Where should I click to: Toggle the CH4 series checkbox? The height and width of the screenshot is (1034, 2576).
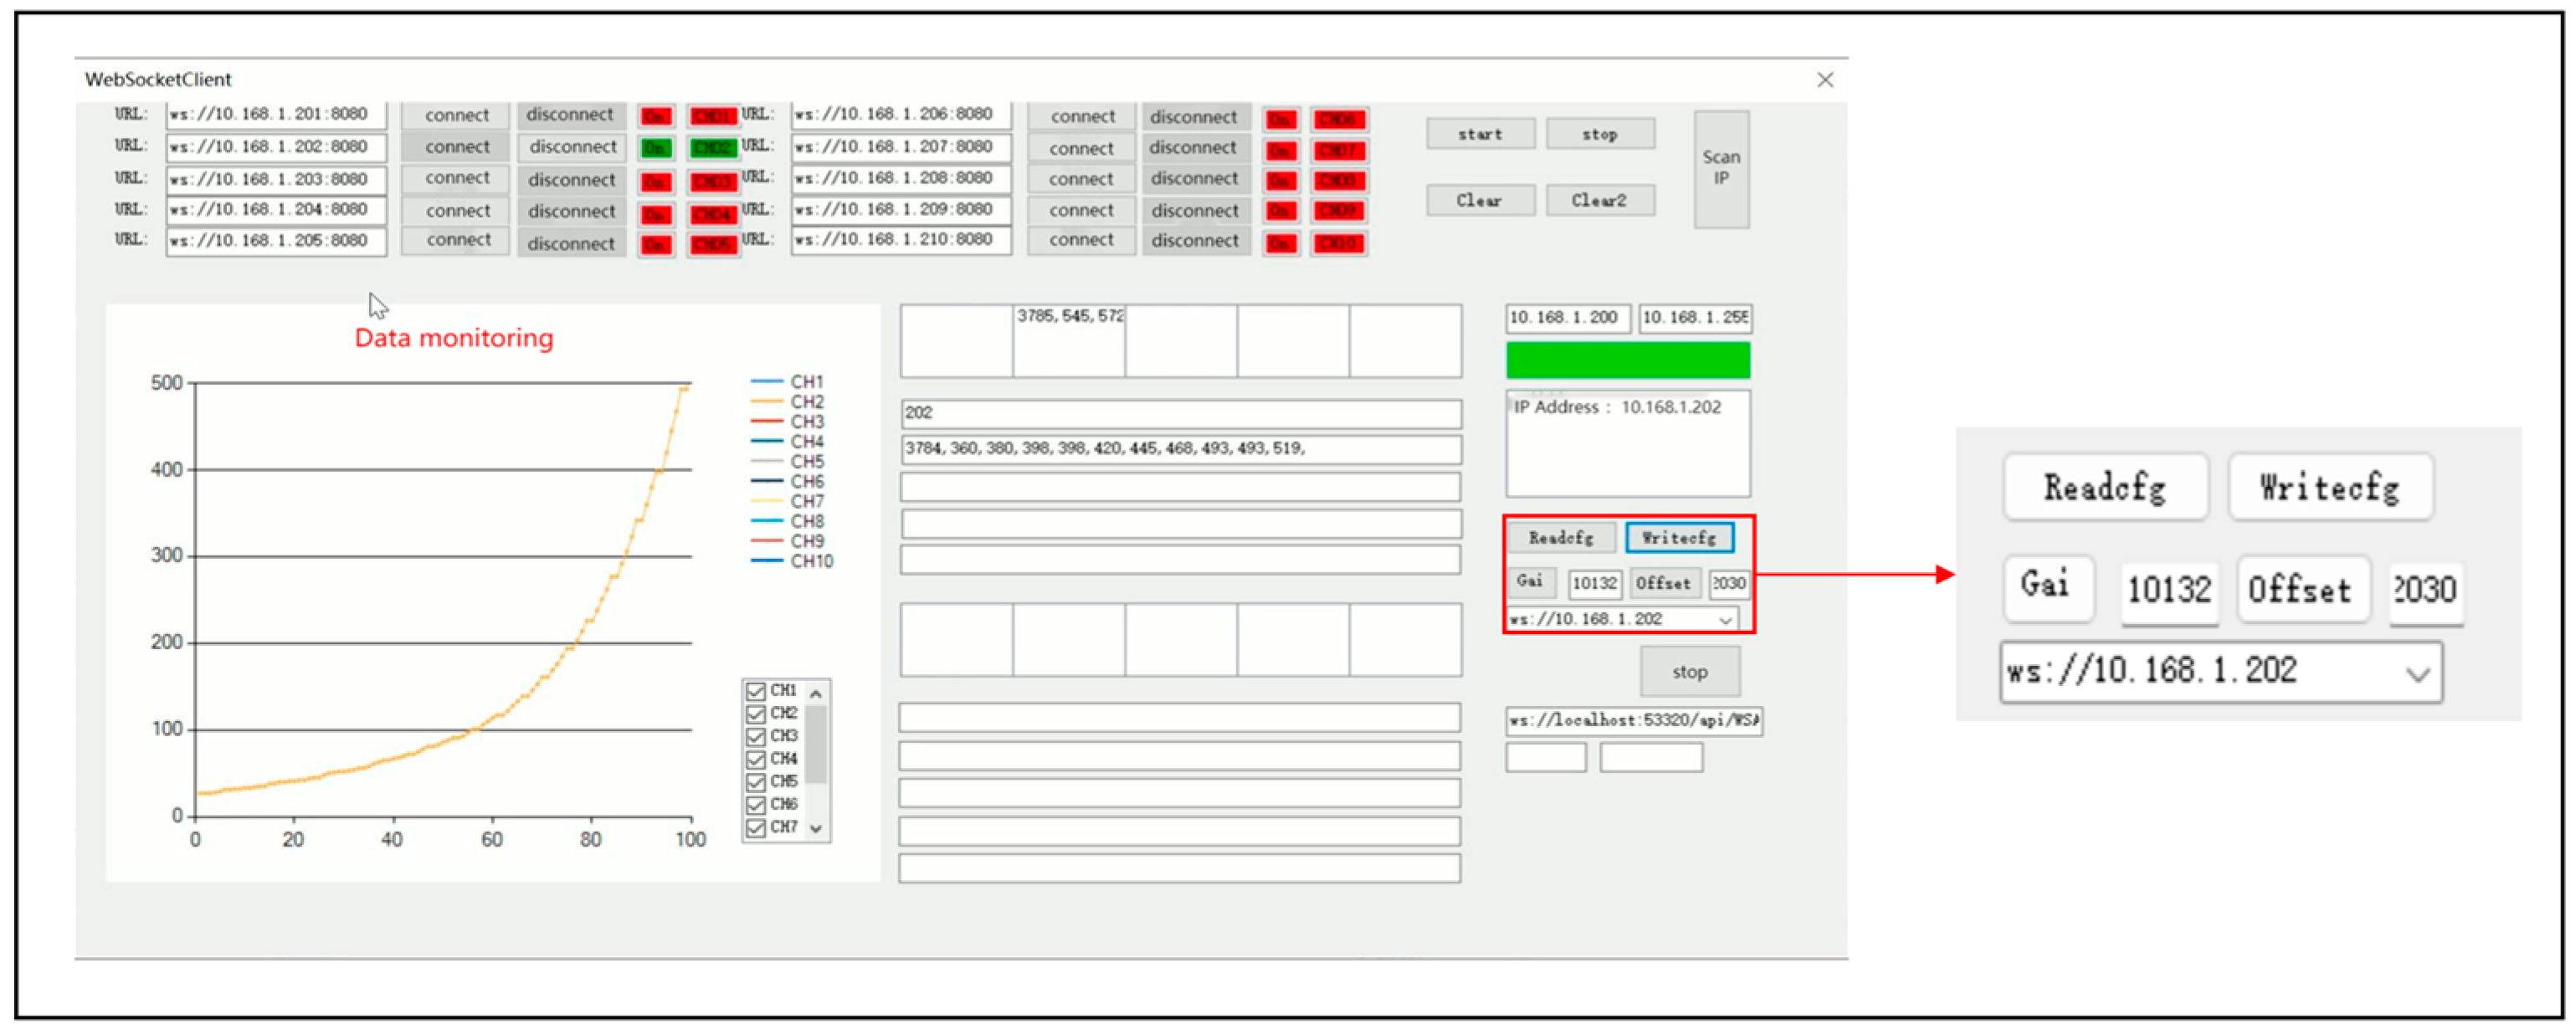pos(756,759)
